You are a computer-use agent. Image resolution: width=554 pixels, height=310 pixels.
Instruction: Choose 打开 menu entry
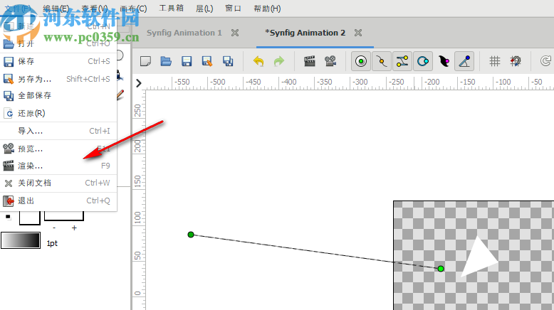58,44
